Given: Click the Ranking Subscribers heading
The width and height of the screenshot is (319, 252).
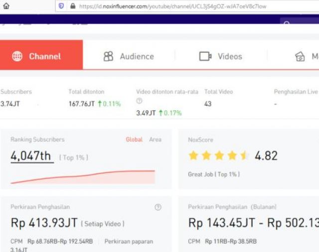Looking at the screenshot, I should (x=37, y=139).
